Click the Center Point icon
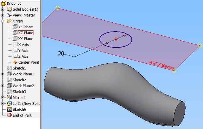 15,62
